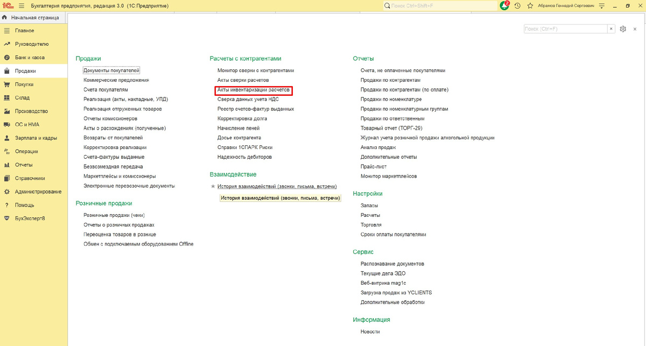Open История взаимодействий (звонки, письма, встречи) link
Screen dimensions: 646x346
click(277, 186)
